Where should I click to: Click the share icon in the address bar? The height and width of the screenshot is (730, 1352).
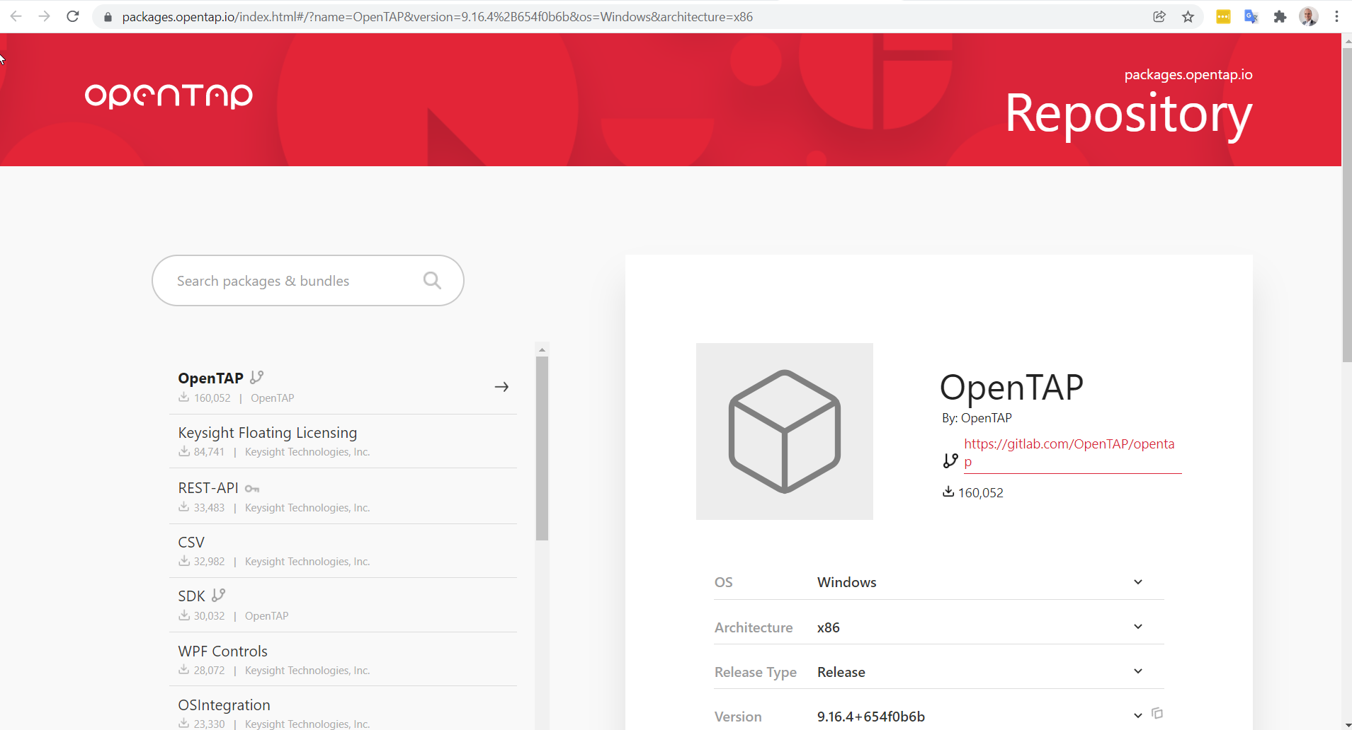pos(1159,16)
